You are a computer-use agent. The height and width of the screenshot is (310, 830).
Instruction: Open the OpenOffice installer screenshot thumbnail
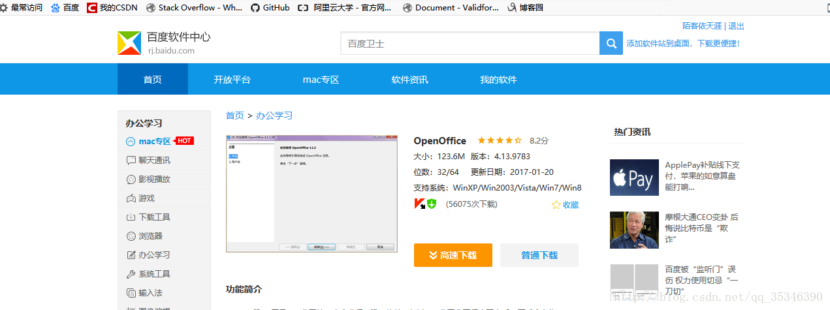(311, 193)
